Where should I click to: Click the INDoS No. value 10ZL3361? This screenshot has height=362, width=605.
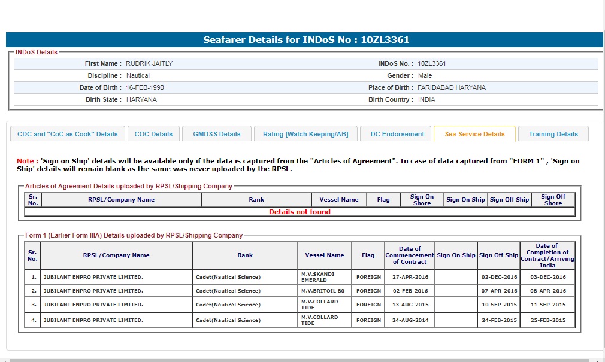[x=432, y=63]
